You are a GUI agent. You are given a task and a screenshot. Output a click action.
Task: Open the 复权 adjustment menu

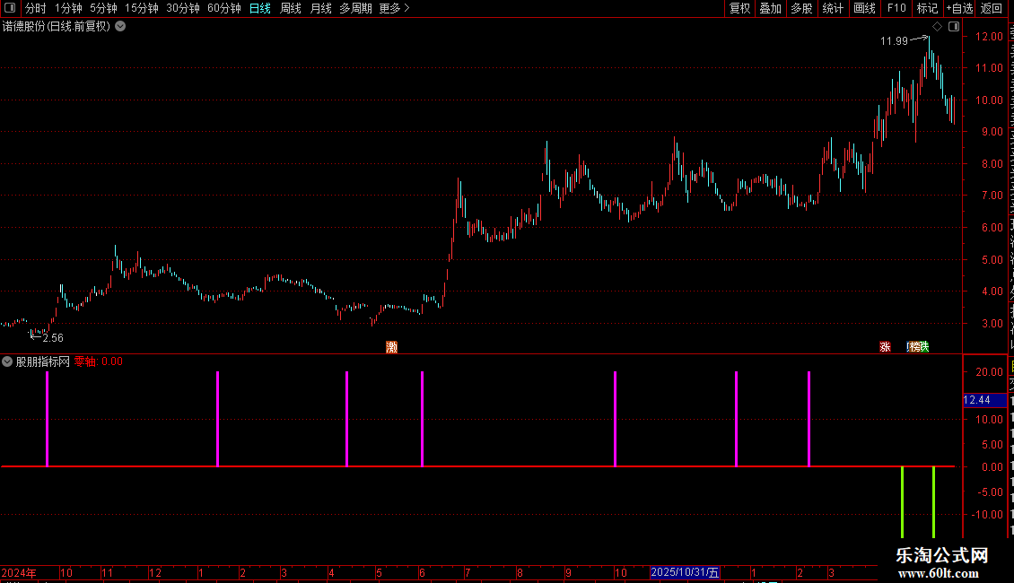pyautogui.click(x=739, y=8)
